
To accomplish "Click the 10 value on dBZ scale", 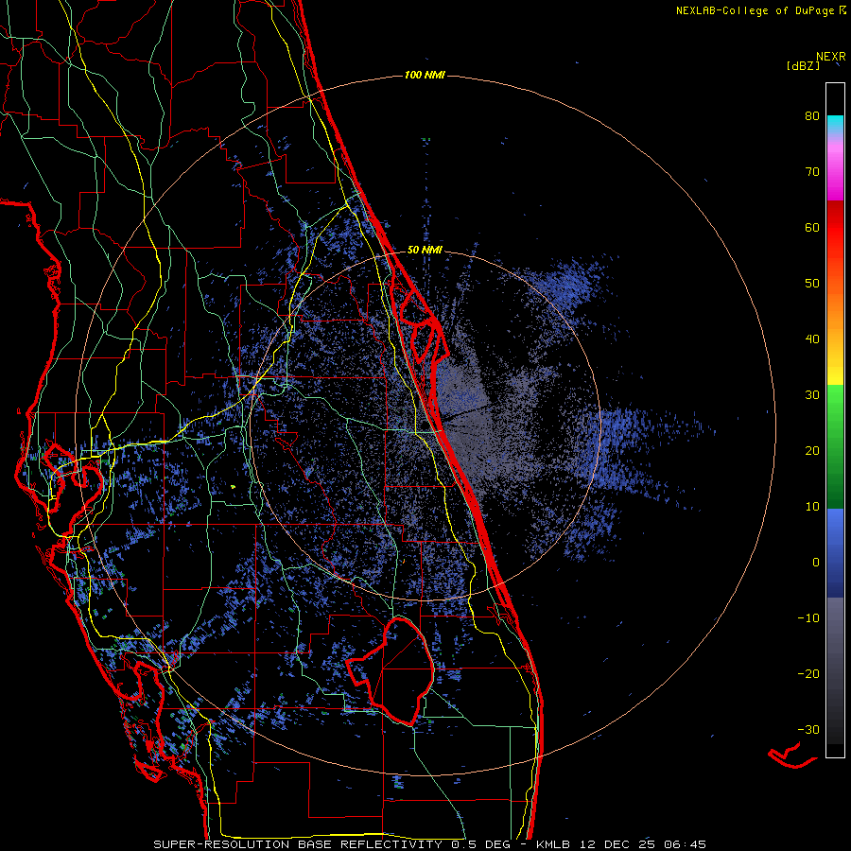I will click(812, 507).
